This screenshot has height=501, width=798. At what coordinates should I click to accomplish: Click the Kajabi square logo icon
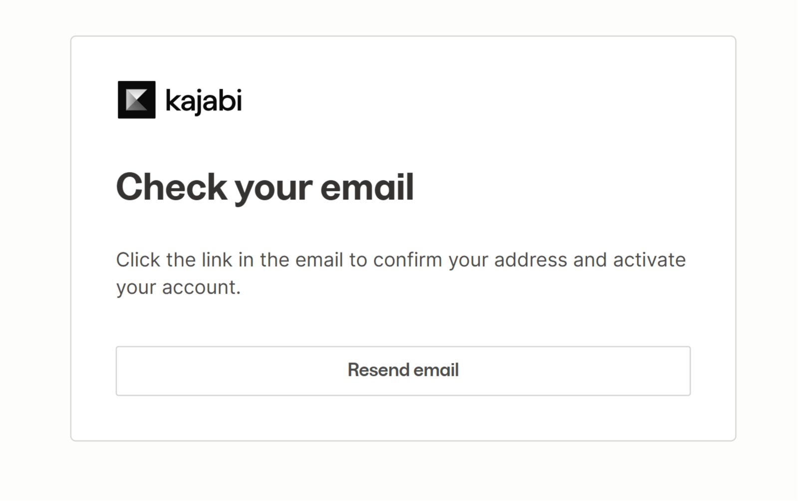(x=136, y=100)
